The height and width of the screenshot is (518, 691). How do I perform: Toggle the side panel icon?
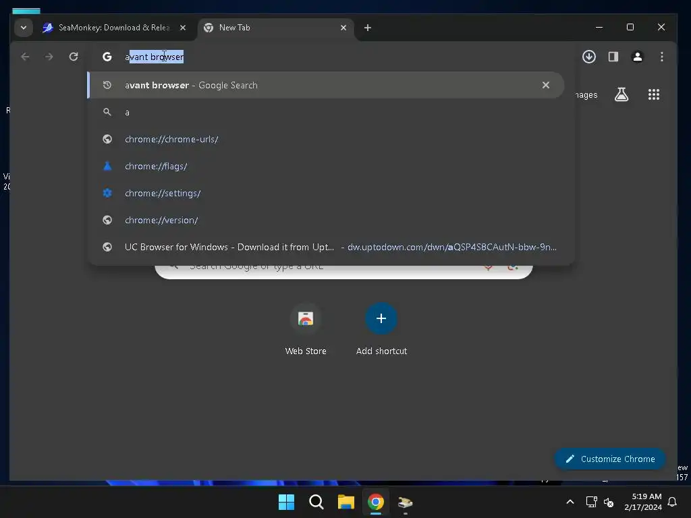(x=613, y=57)
